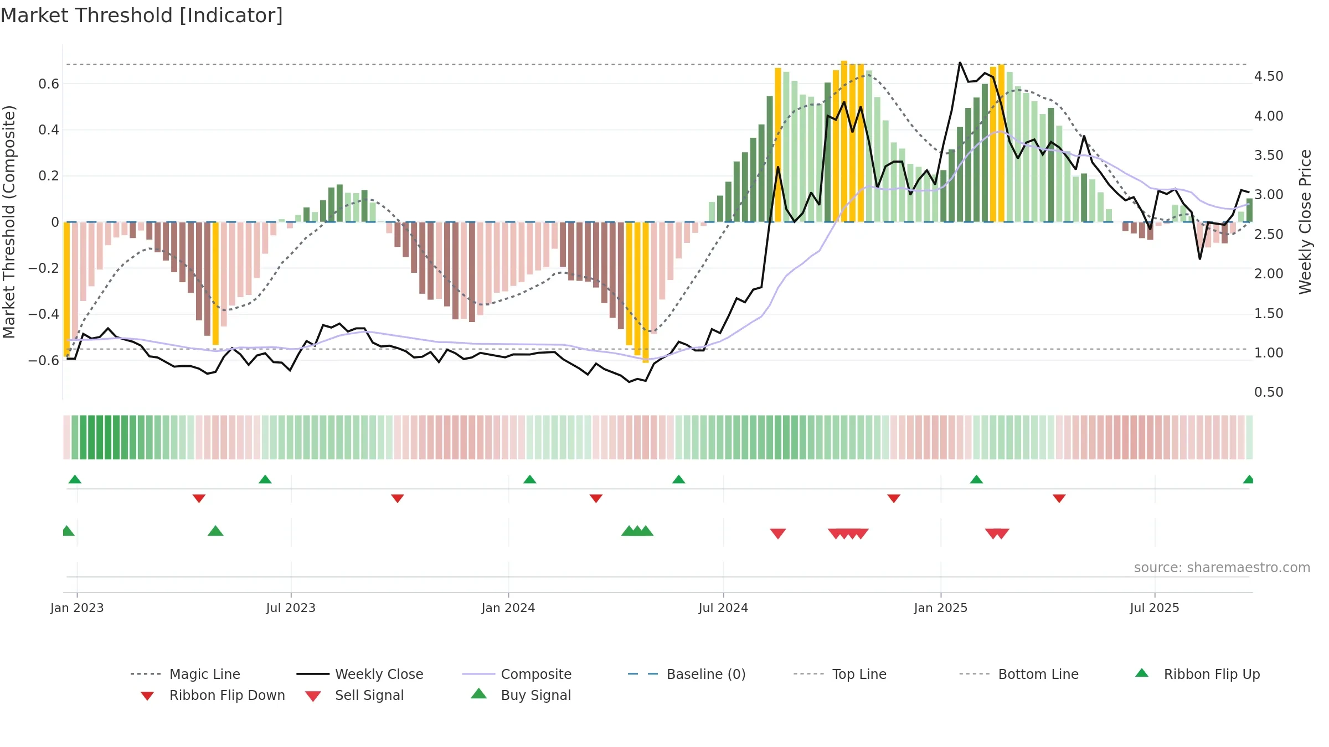Screen dimensions: 1329x747
Task: Click the ribbon flip down marker after Jan 2025
Action: click(x=1059, y=499)
